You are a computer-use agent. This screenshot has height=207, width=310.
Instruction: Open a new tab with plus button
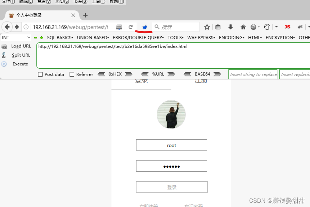(x=85, y=15)
